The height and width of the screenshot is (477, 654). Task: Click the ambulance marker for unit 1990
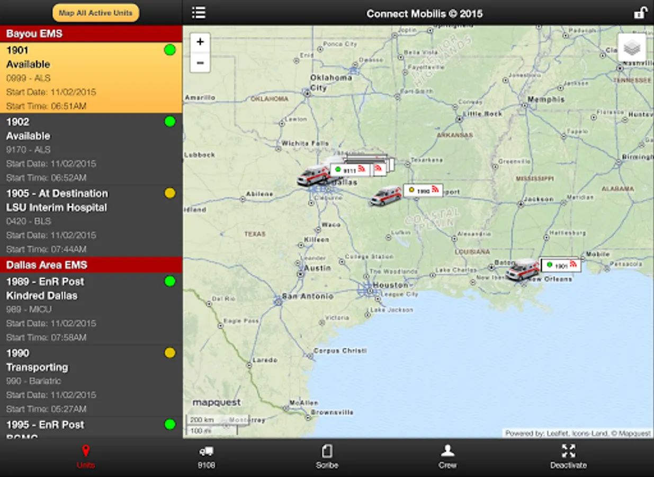[386, 196]
